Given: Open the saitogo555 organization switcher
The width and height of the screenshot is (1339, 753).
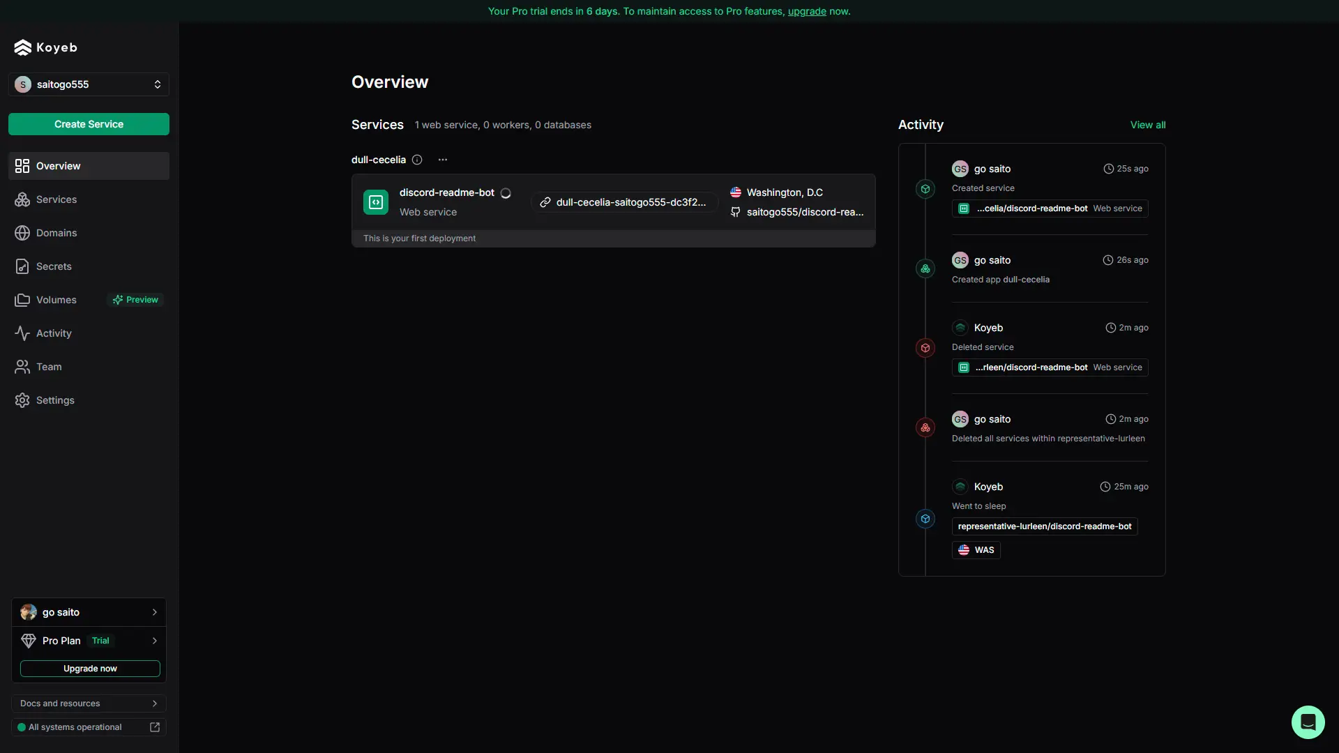Looking at the screenshot, I should pos(89,84).
